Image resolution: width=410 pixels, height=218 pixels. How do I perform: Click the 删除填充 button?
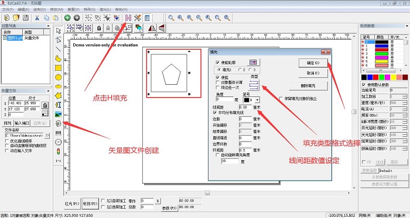point(308,86)
